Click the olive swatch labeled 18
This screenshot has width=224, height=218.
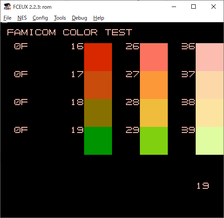(98, 113)
